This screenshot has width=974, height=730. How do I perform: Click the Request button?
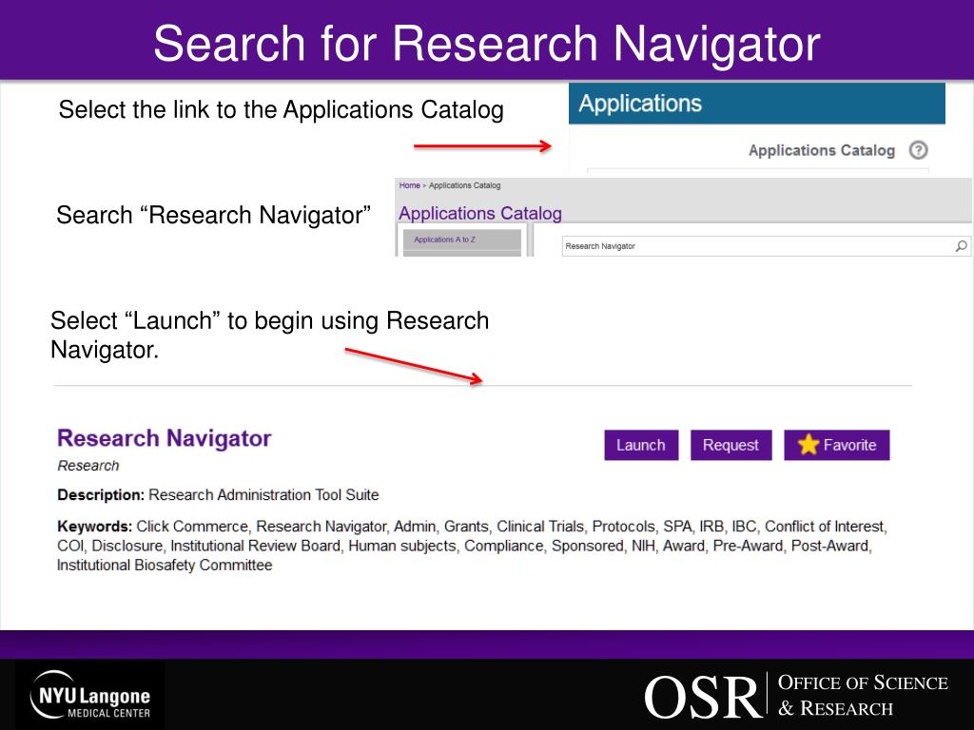[x=731, y=445]
